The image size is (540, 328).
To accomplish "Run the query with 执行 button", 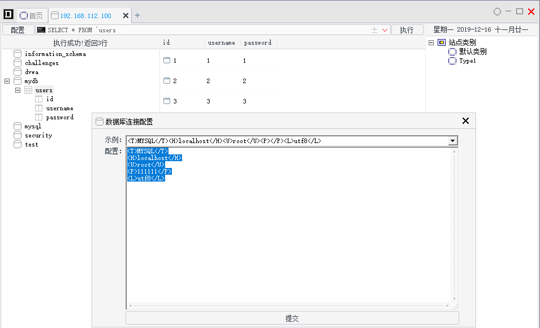I will [407, 30].
